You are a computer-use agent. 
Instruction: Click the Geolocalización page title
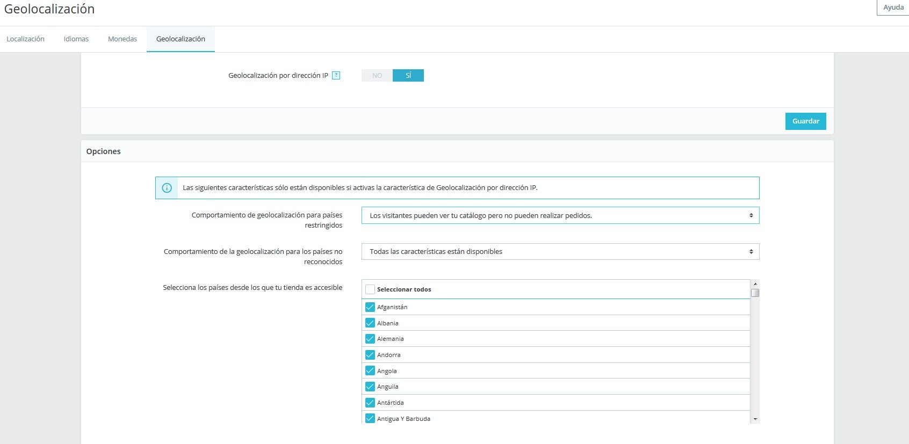[x=49, y=9]
